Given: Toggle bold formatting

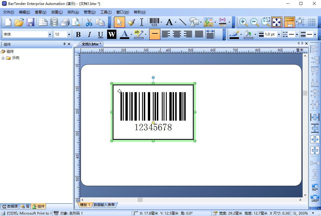Looking at the screenshot, I should [x=78, y=34].
